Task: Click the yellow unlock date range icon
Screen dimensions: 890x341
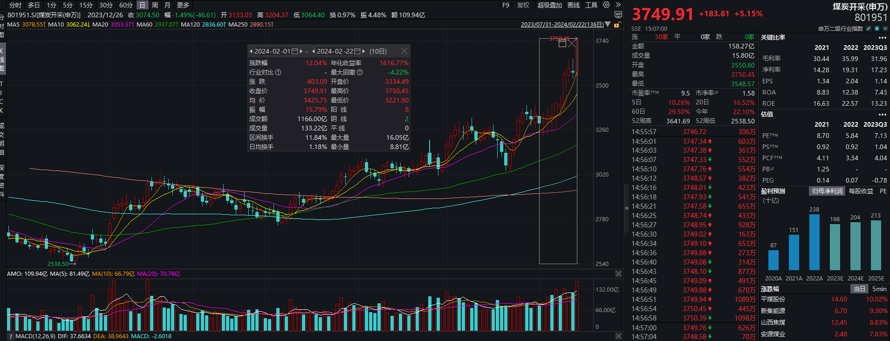Action: pyautogui.click(x=617, y=25)
